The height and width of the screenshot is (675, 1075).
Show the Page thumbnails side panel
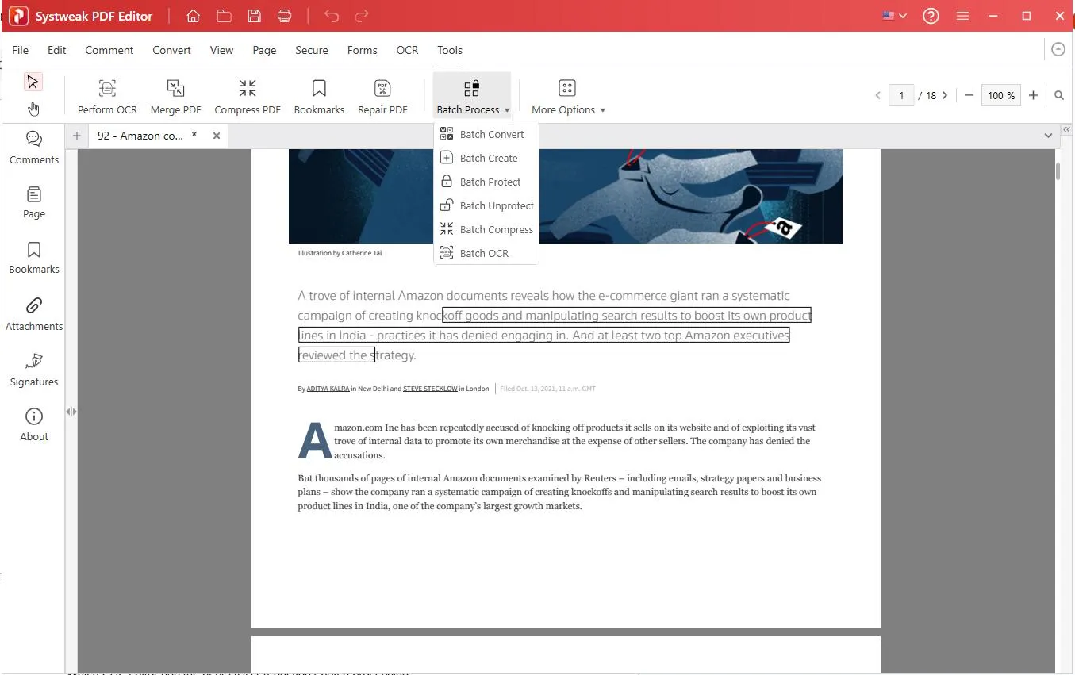tap(34, 202)
